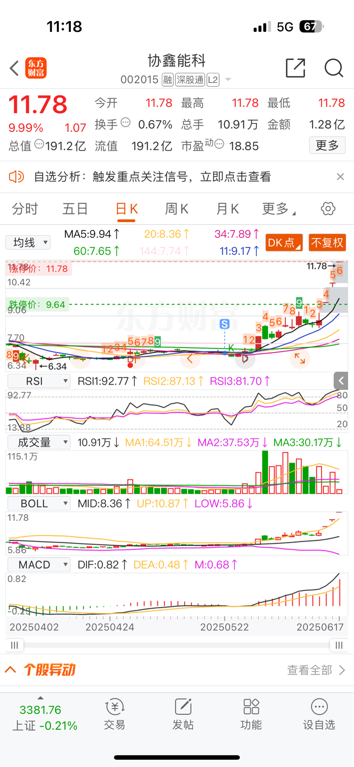Tap info icon beside 总值
This screenshot has height=767, width=354.
pyautogui.click(x=39, y=145)
